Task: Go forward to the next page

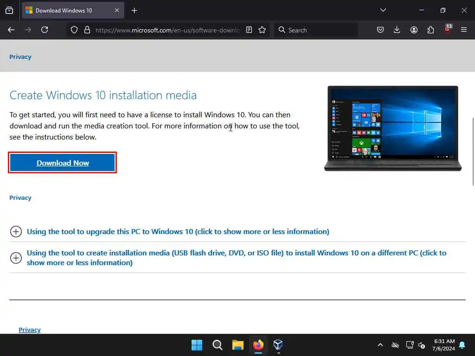Action: click(28, 30)
